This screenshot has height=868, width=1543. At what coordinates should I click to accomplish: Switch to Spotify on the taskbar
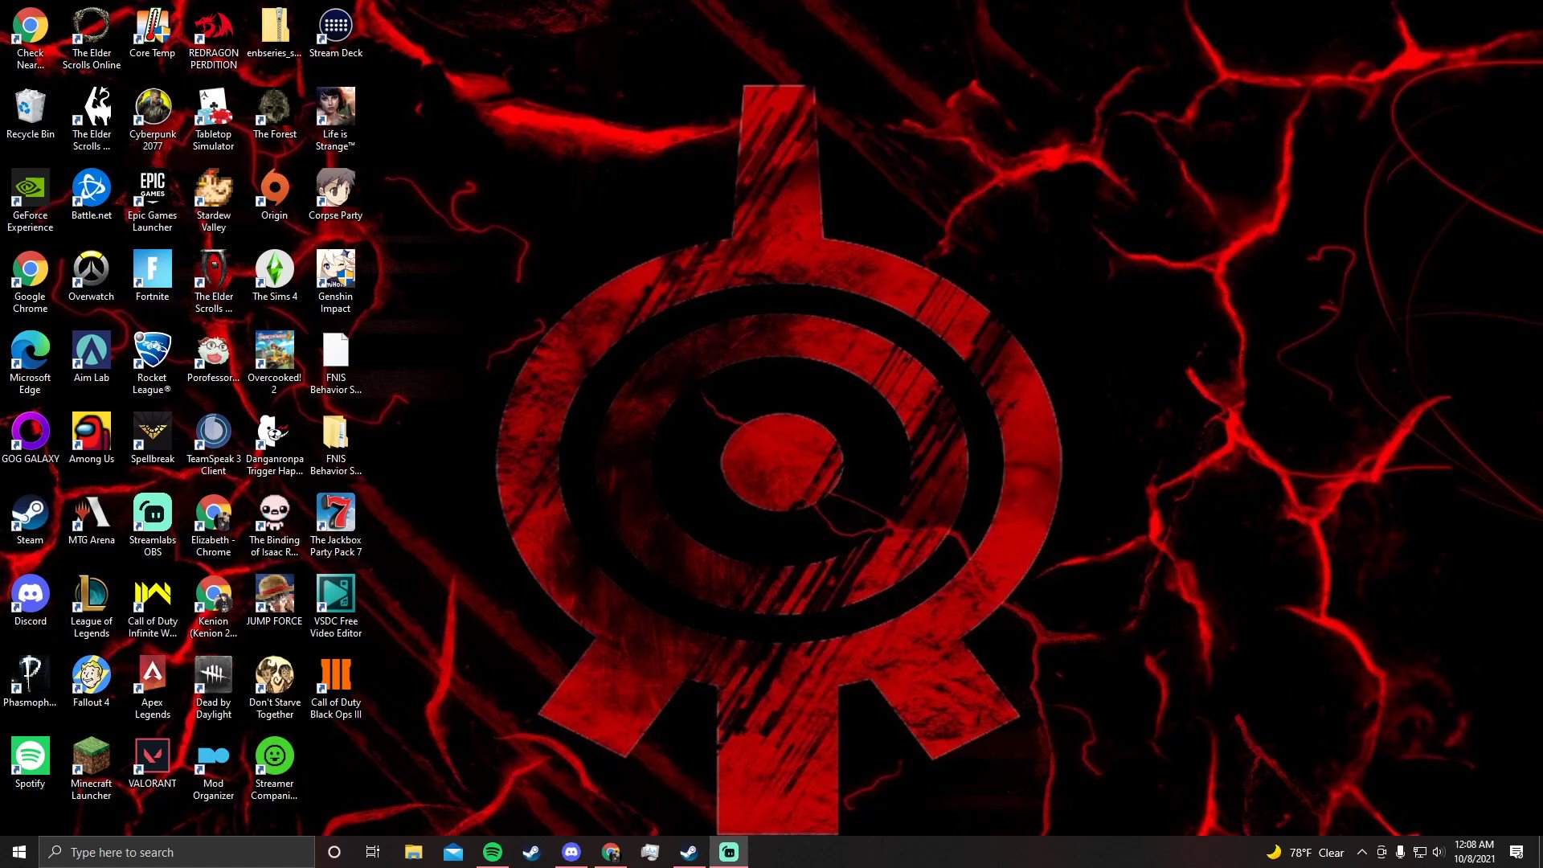493,852
